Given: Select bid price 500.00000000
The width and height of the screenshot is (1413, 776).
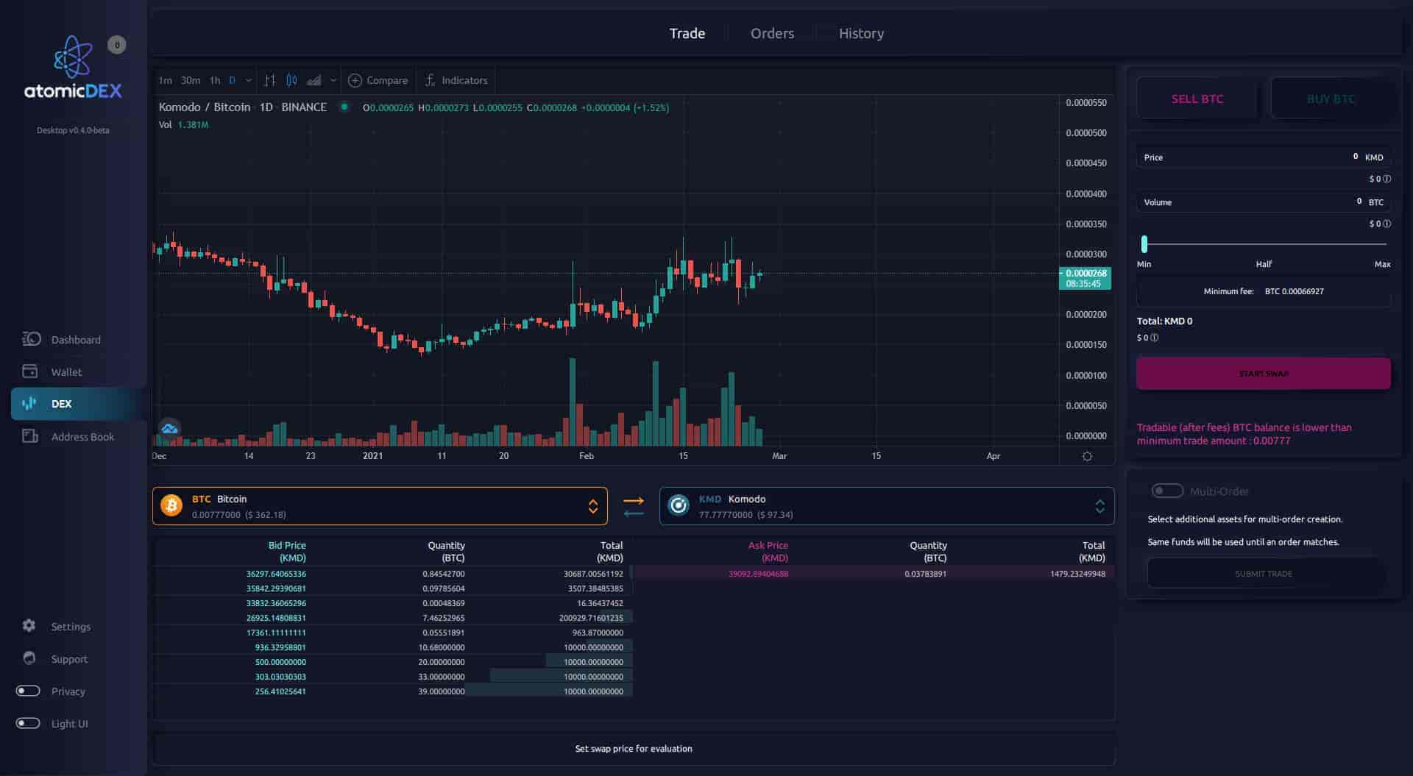Looking at the screenshot, I should click(x=280, y=662).
